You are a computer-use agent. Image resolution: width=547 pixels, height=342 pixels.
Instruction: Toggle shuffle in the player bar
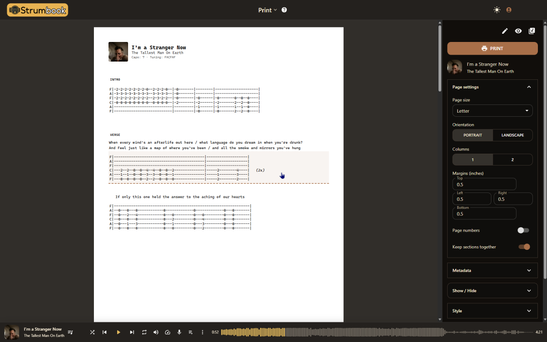pyautogui.click(x=92, y=332)
